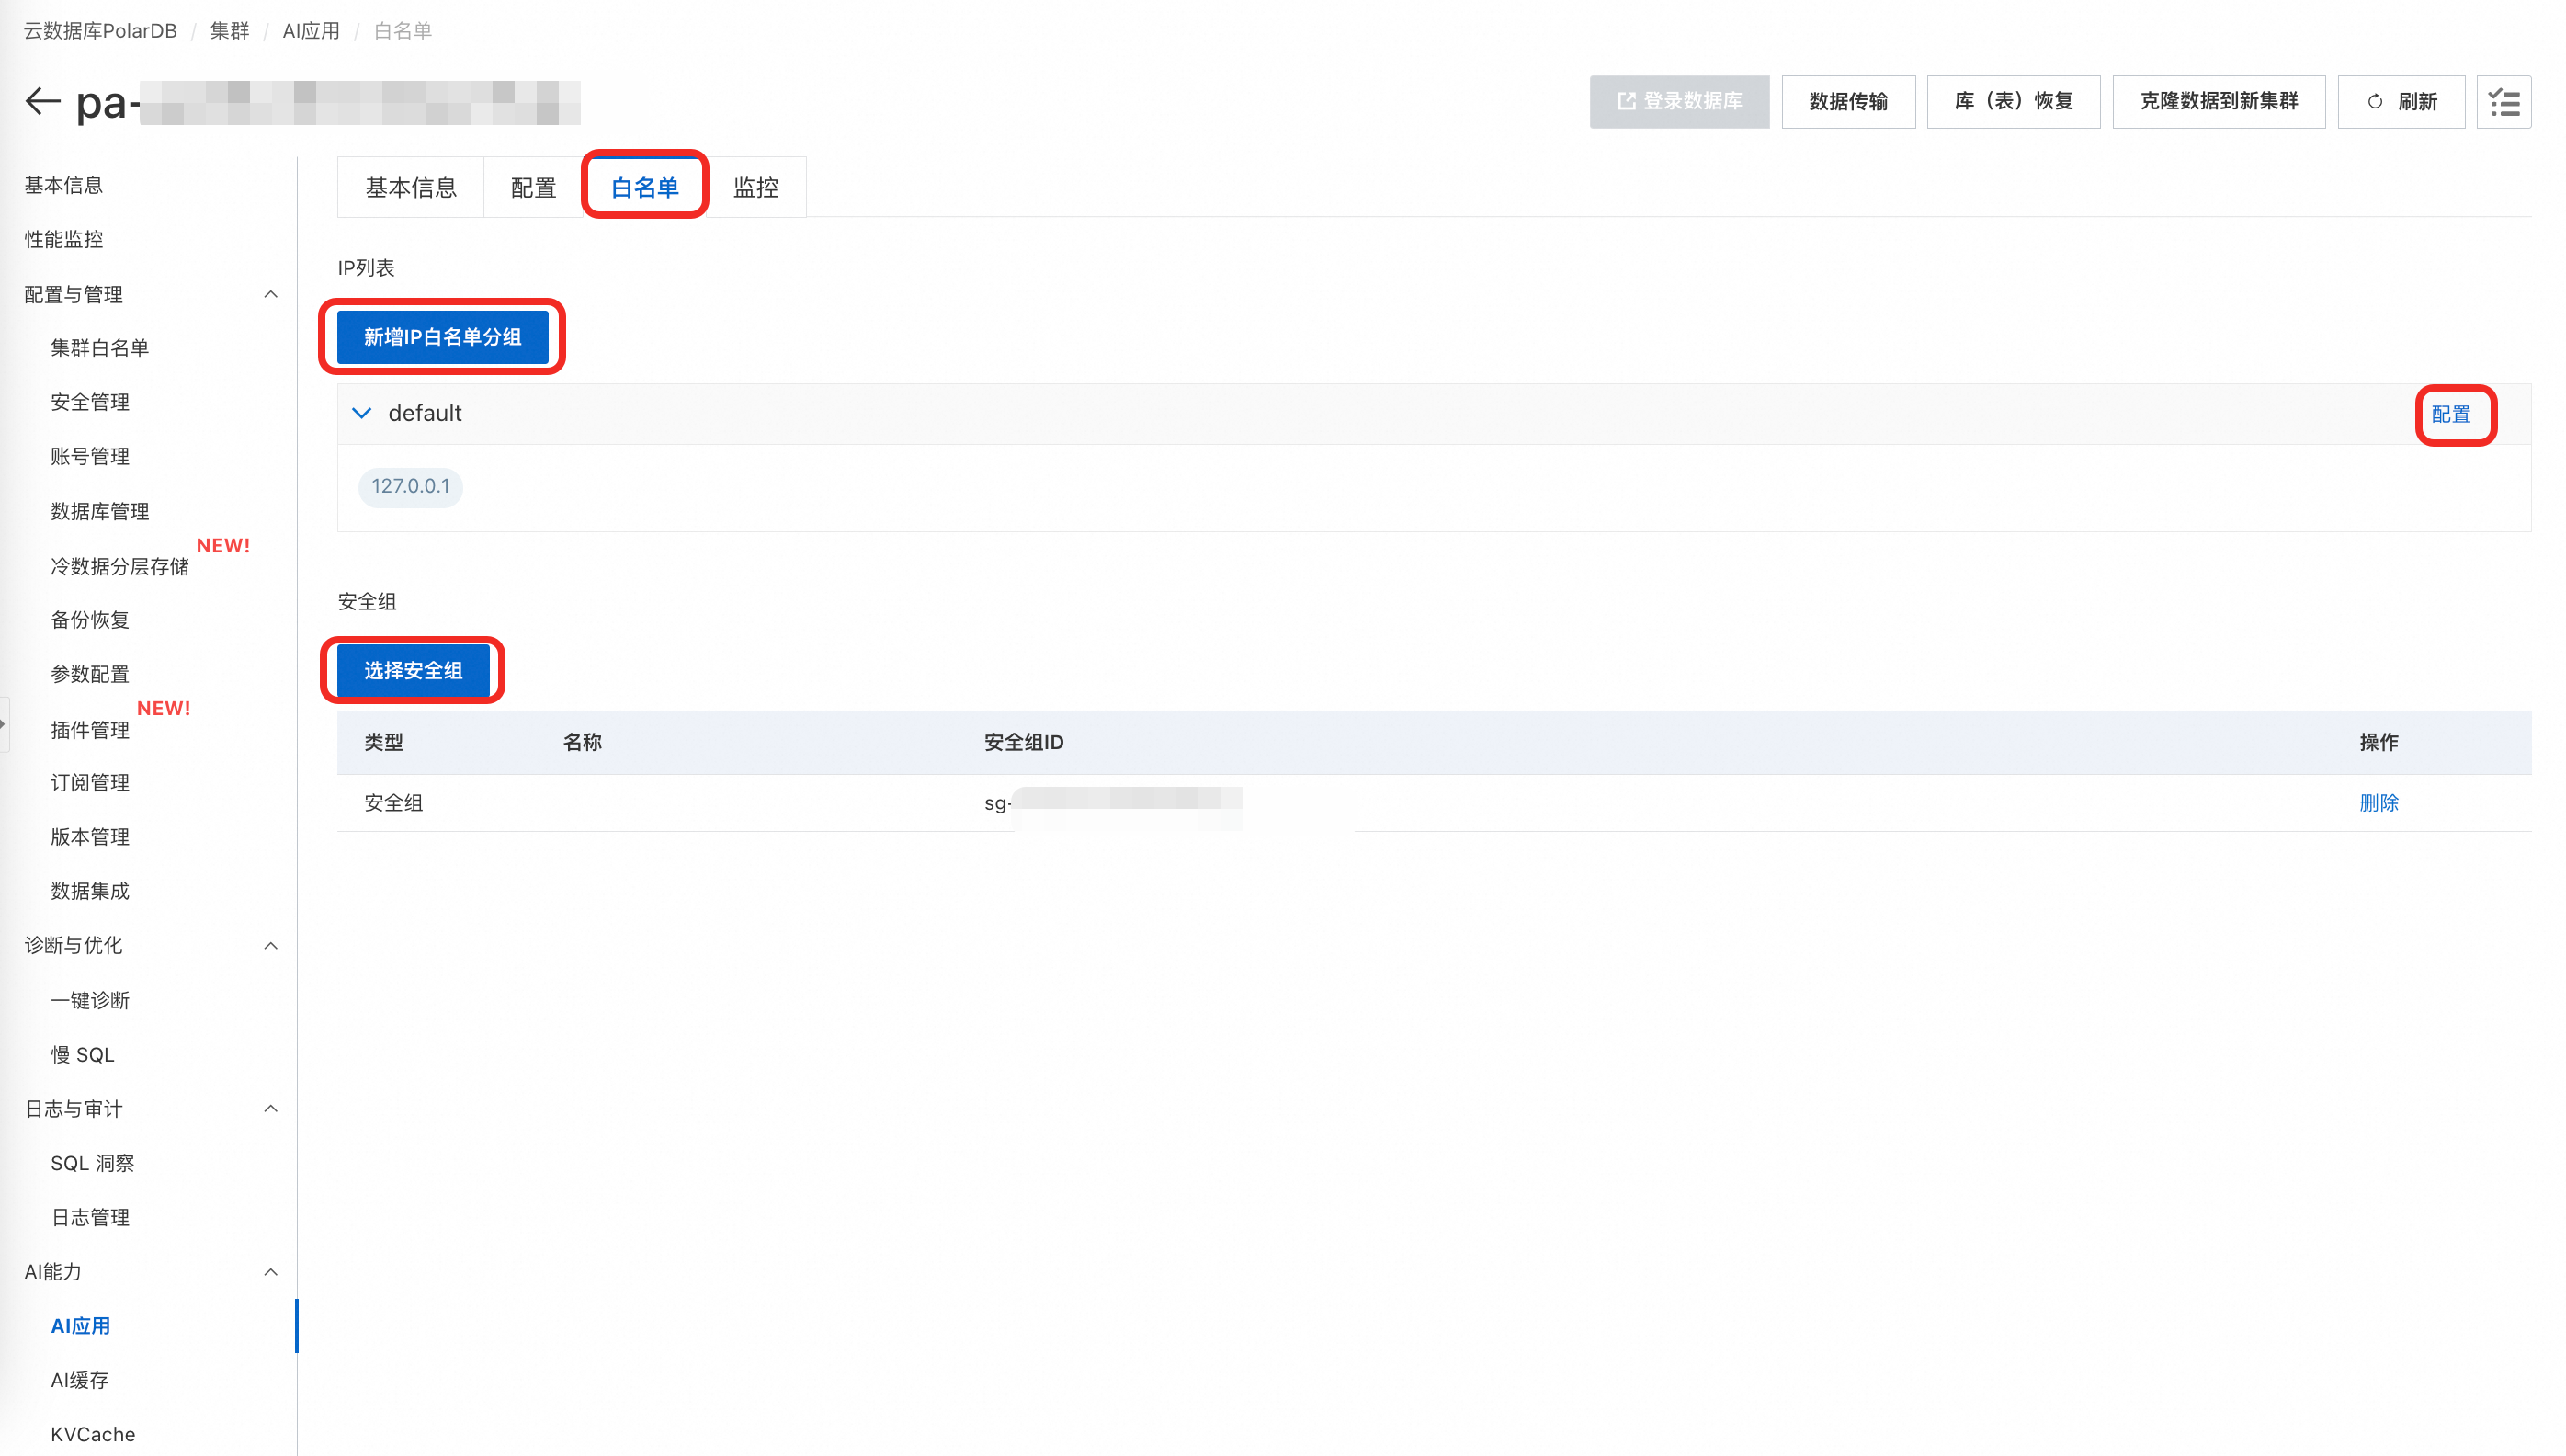
Task: Collapse the 配置与管理 sidebar section
Action: tap(270, 294)
